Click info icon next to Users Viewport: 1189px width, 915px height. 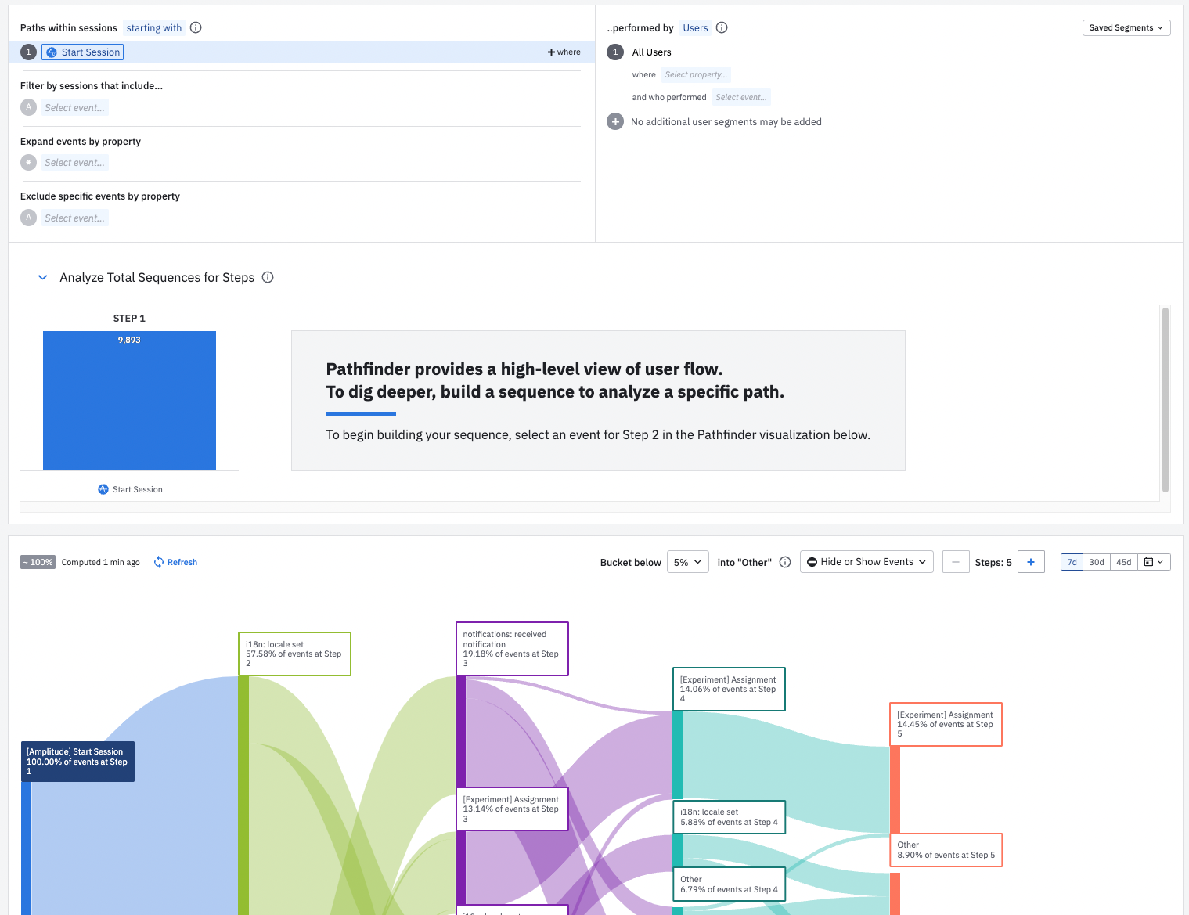click(x=722, y=27)
